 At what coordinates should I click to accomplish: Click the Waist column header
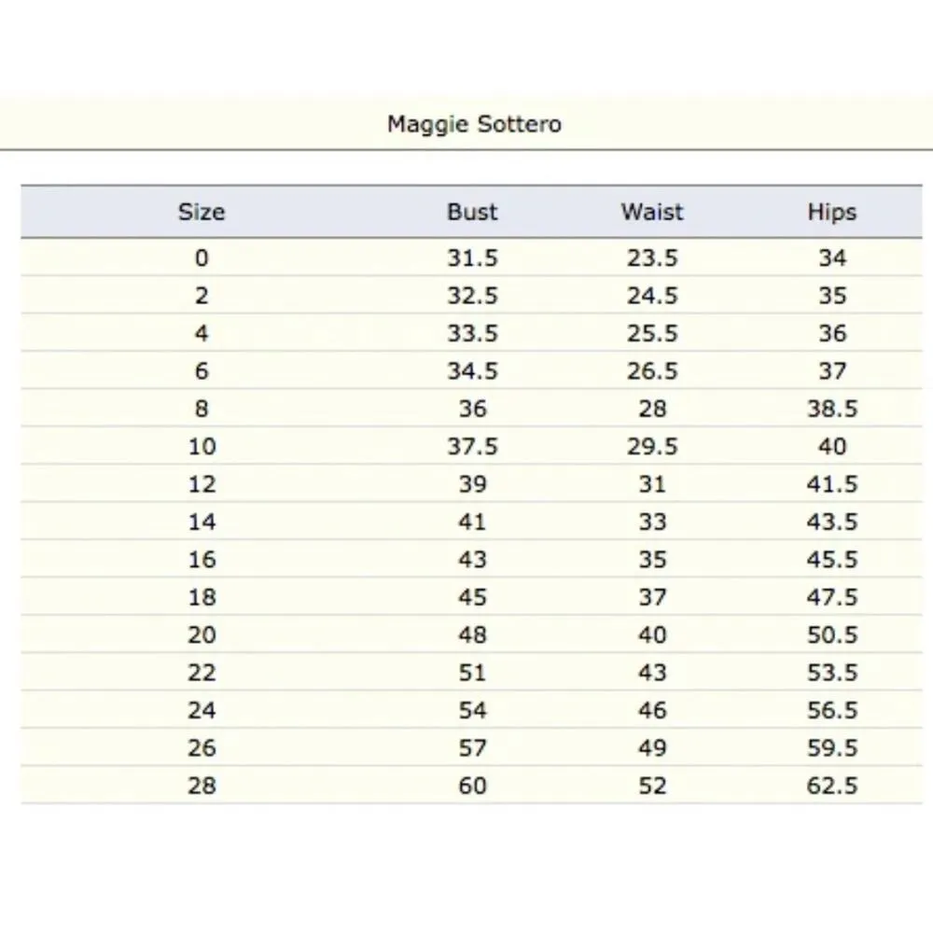652,212
